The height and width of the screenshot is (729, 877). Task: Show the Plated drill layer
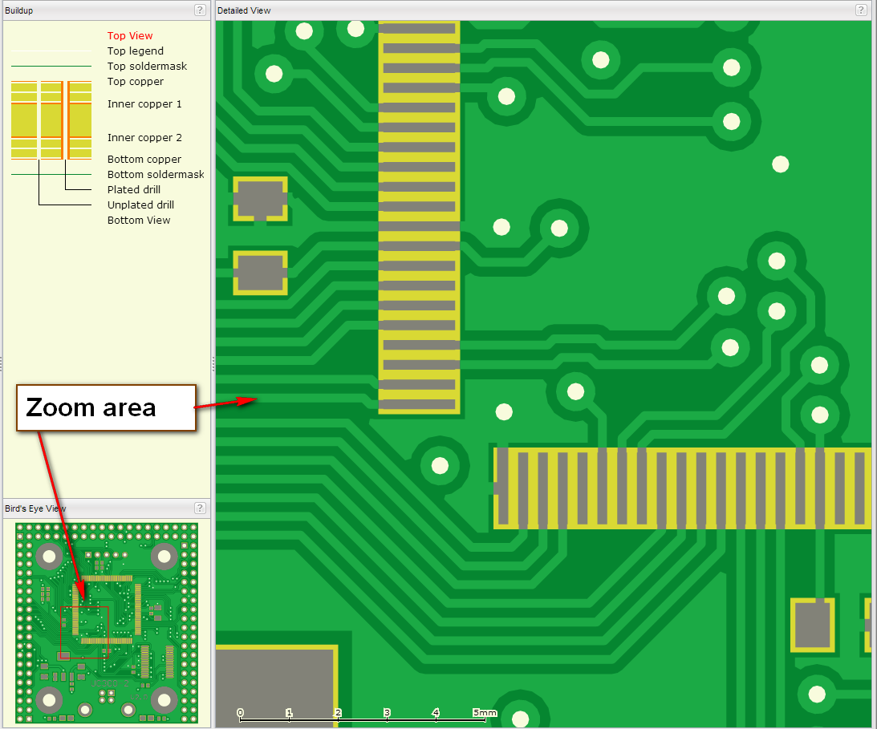(x=134, y=190)
